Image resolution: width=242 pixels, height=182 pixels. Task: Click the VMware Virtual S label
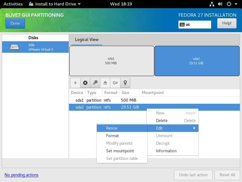point(41,49)
